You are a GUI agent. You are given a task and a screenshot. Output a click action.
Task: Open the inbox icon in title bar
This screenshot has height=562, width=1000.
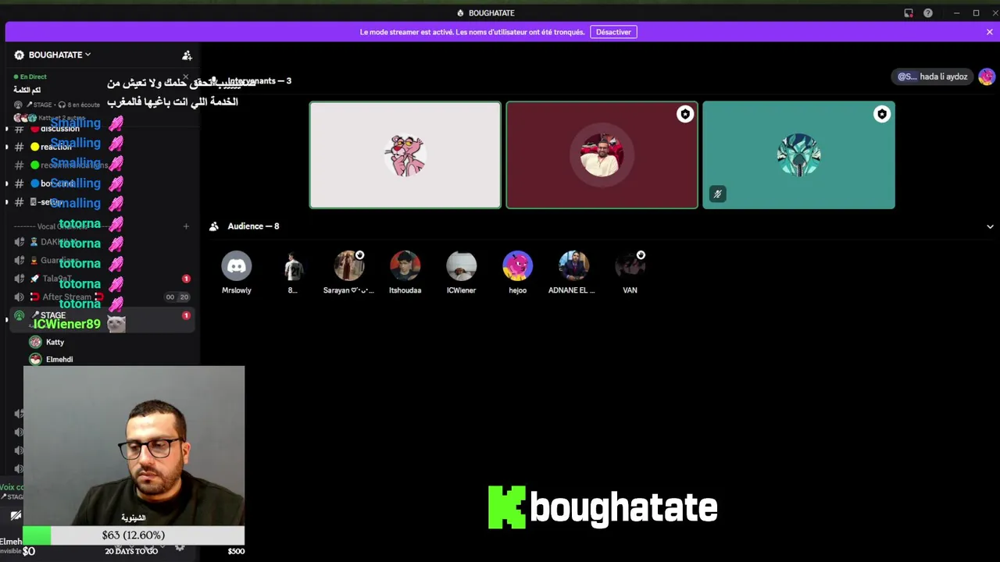(x=909, y=12)
